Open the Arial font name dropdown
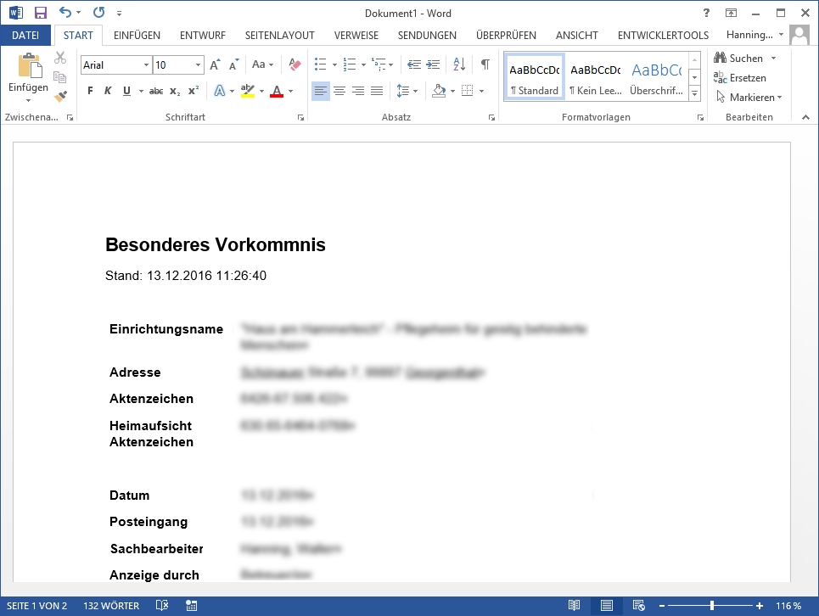 146,64
